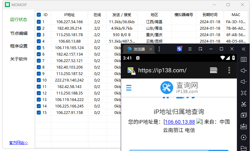Screen dimensions: 252x151
Task: Click the emulator window resize/pop-out icon
Action: (200, 49)
